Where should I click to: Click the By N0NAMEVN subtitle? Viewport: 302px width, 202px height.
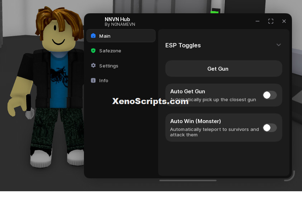[x=120, y=24]
